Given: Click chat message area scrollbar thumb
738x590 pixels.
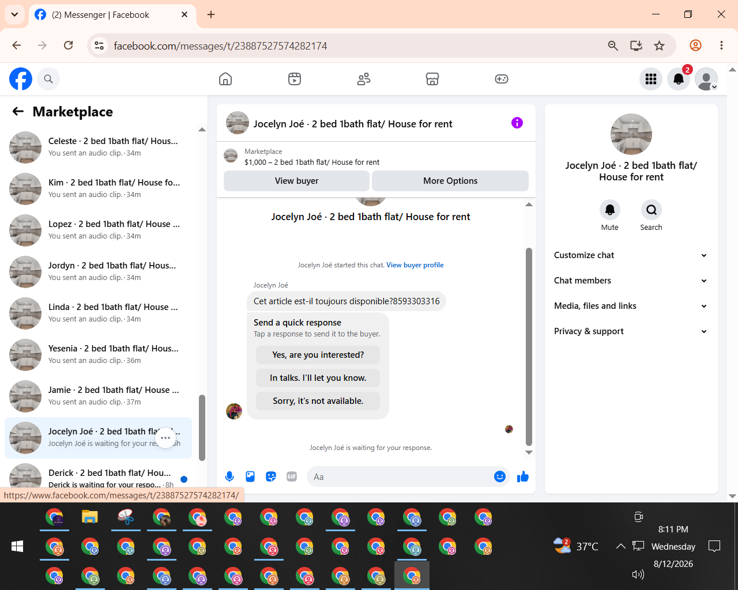Looking at the screenshot, I should point(529,347).
